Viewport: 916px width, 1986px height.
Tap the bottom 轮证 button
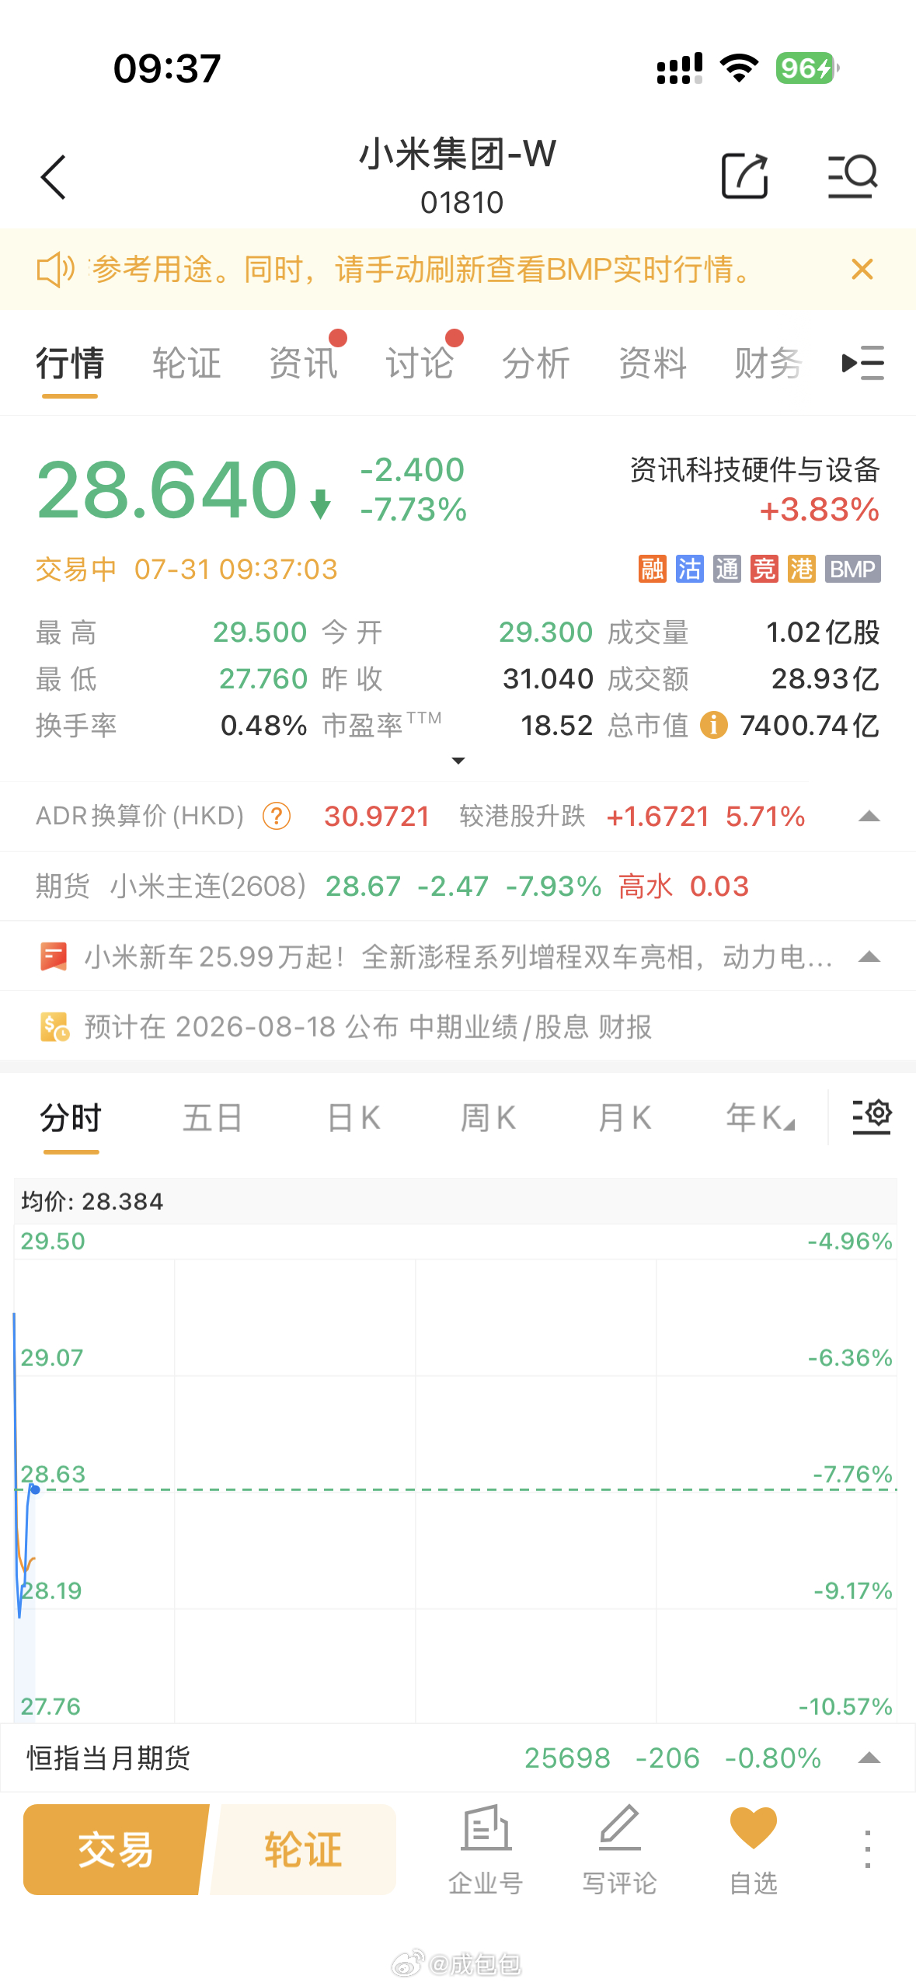point(304,1849)
